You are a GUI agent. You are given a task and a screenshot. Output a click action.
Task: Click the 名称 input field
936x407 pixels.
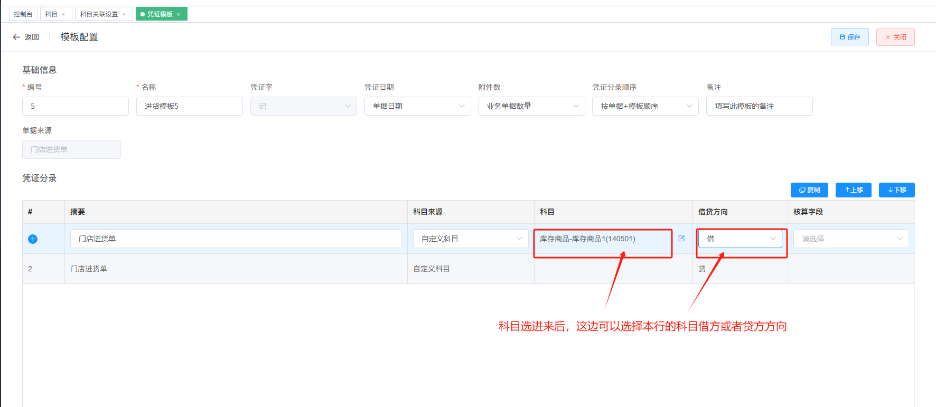click(190, 106)
